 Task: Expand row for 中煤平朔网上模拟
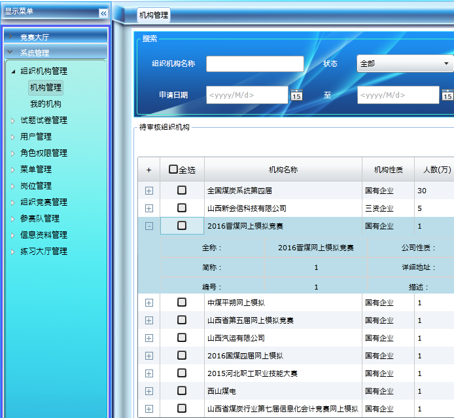148,303
